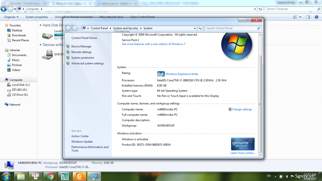
Task: Click Control Panel taskbar button
Action: pyautogui.click(x=94, y=177)
